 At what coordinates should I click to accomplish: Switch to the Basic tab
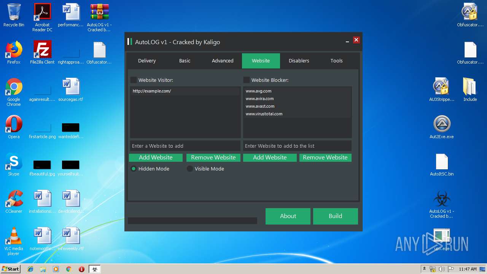click(185, 61)
